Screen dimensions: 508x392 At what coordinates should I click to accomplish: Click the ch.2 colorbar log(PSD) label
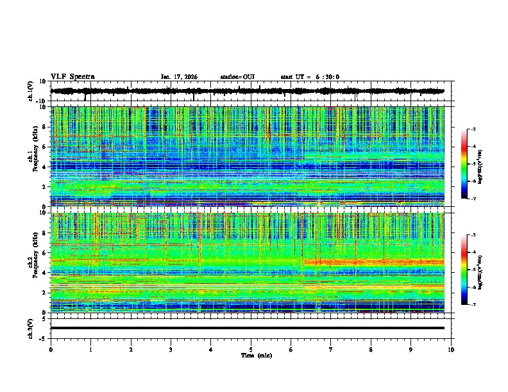tap(480, 272)
